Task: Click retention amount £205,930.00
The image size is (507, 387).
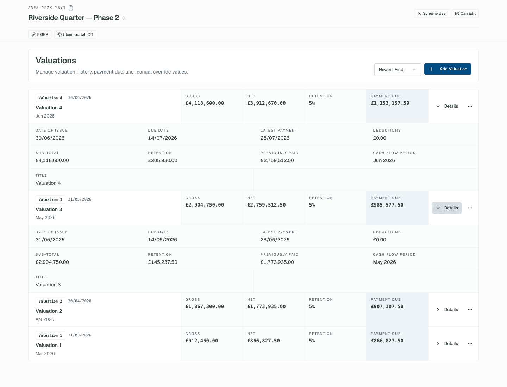Action: (163, 160)
